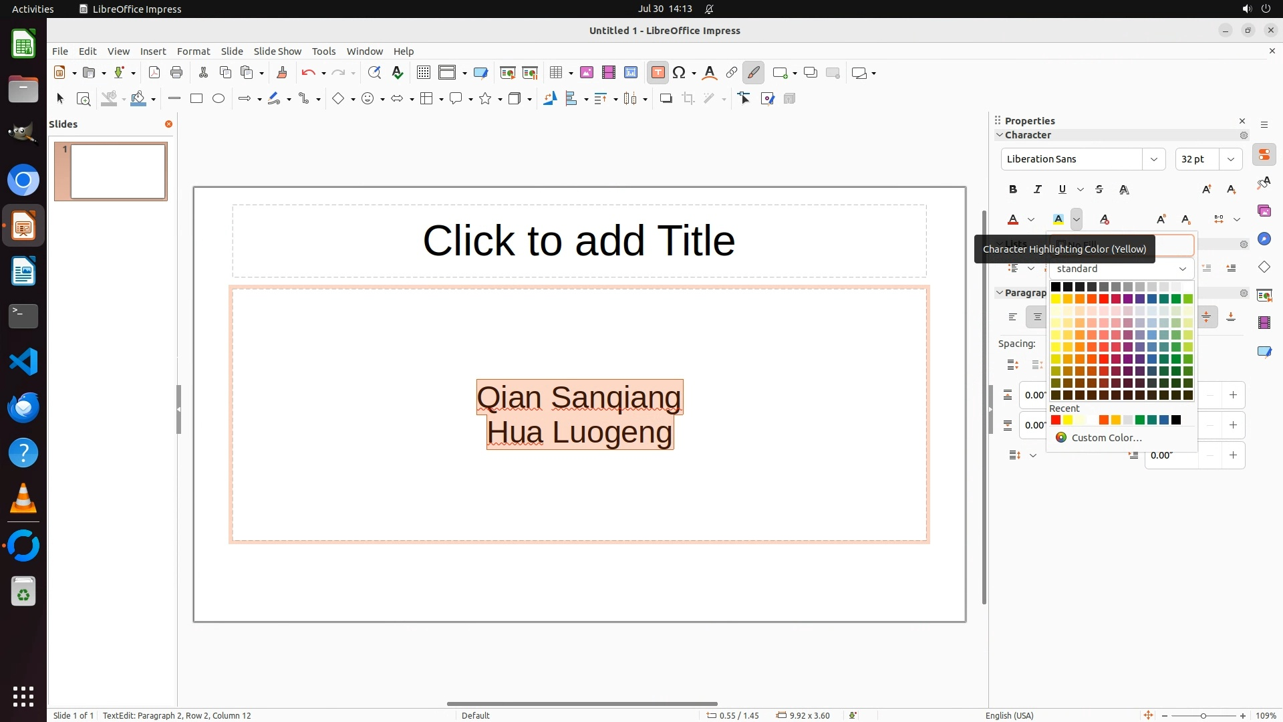Toggle Strikethrough text formatting

(1099, 190)
